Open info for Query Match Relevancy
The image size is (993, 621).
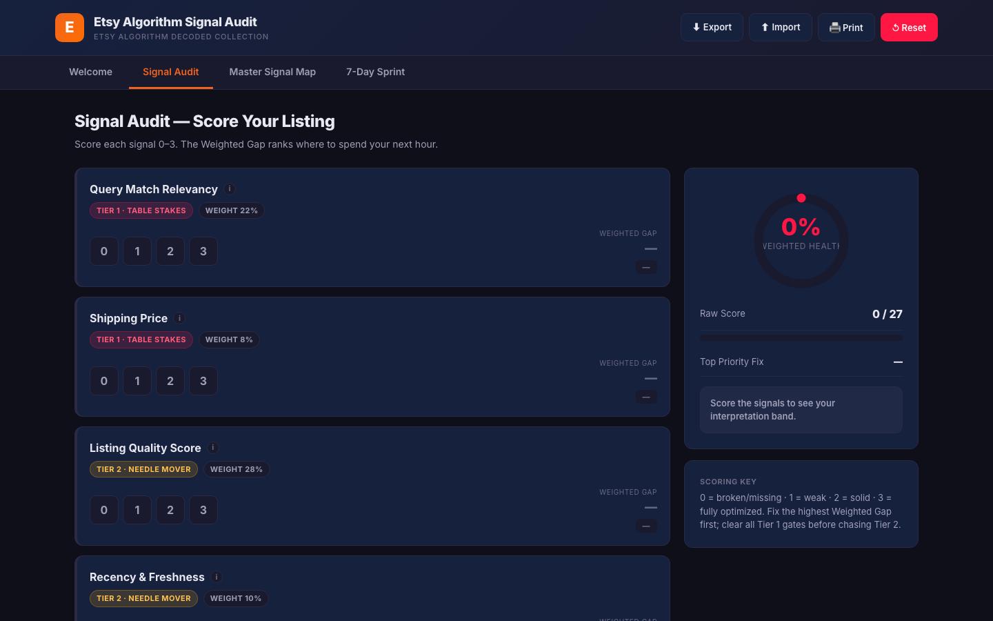[x=230, y=189]
